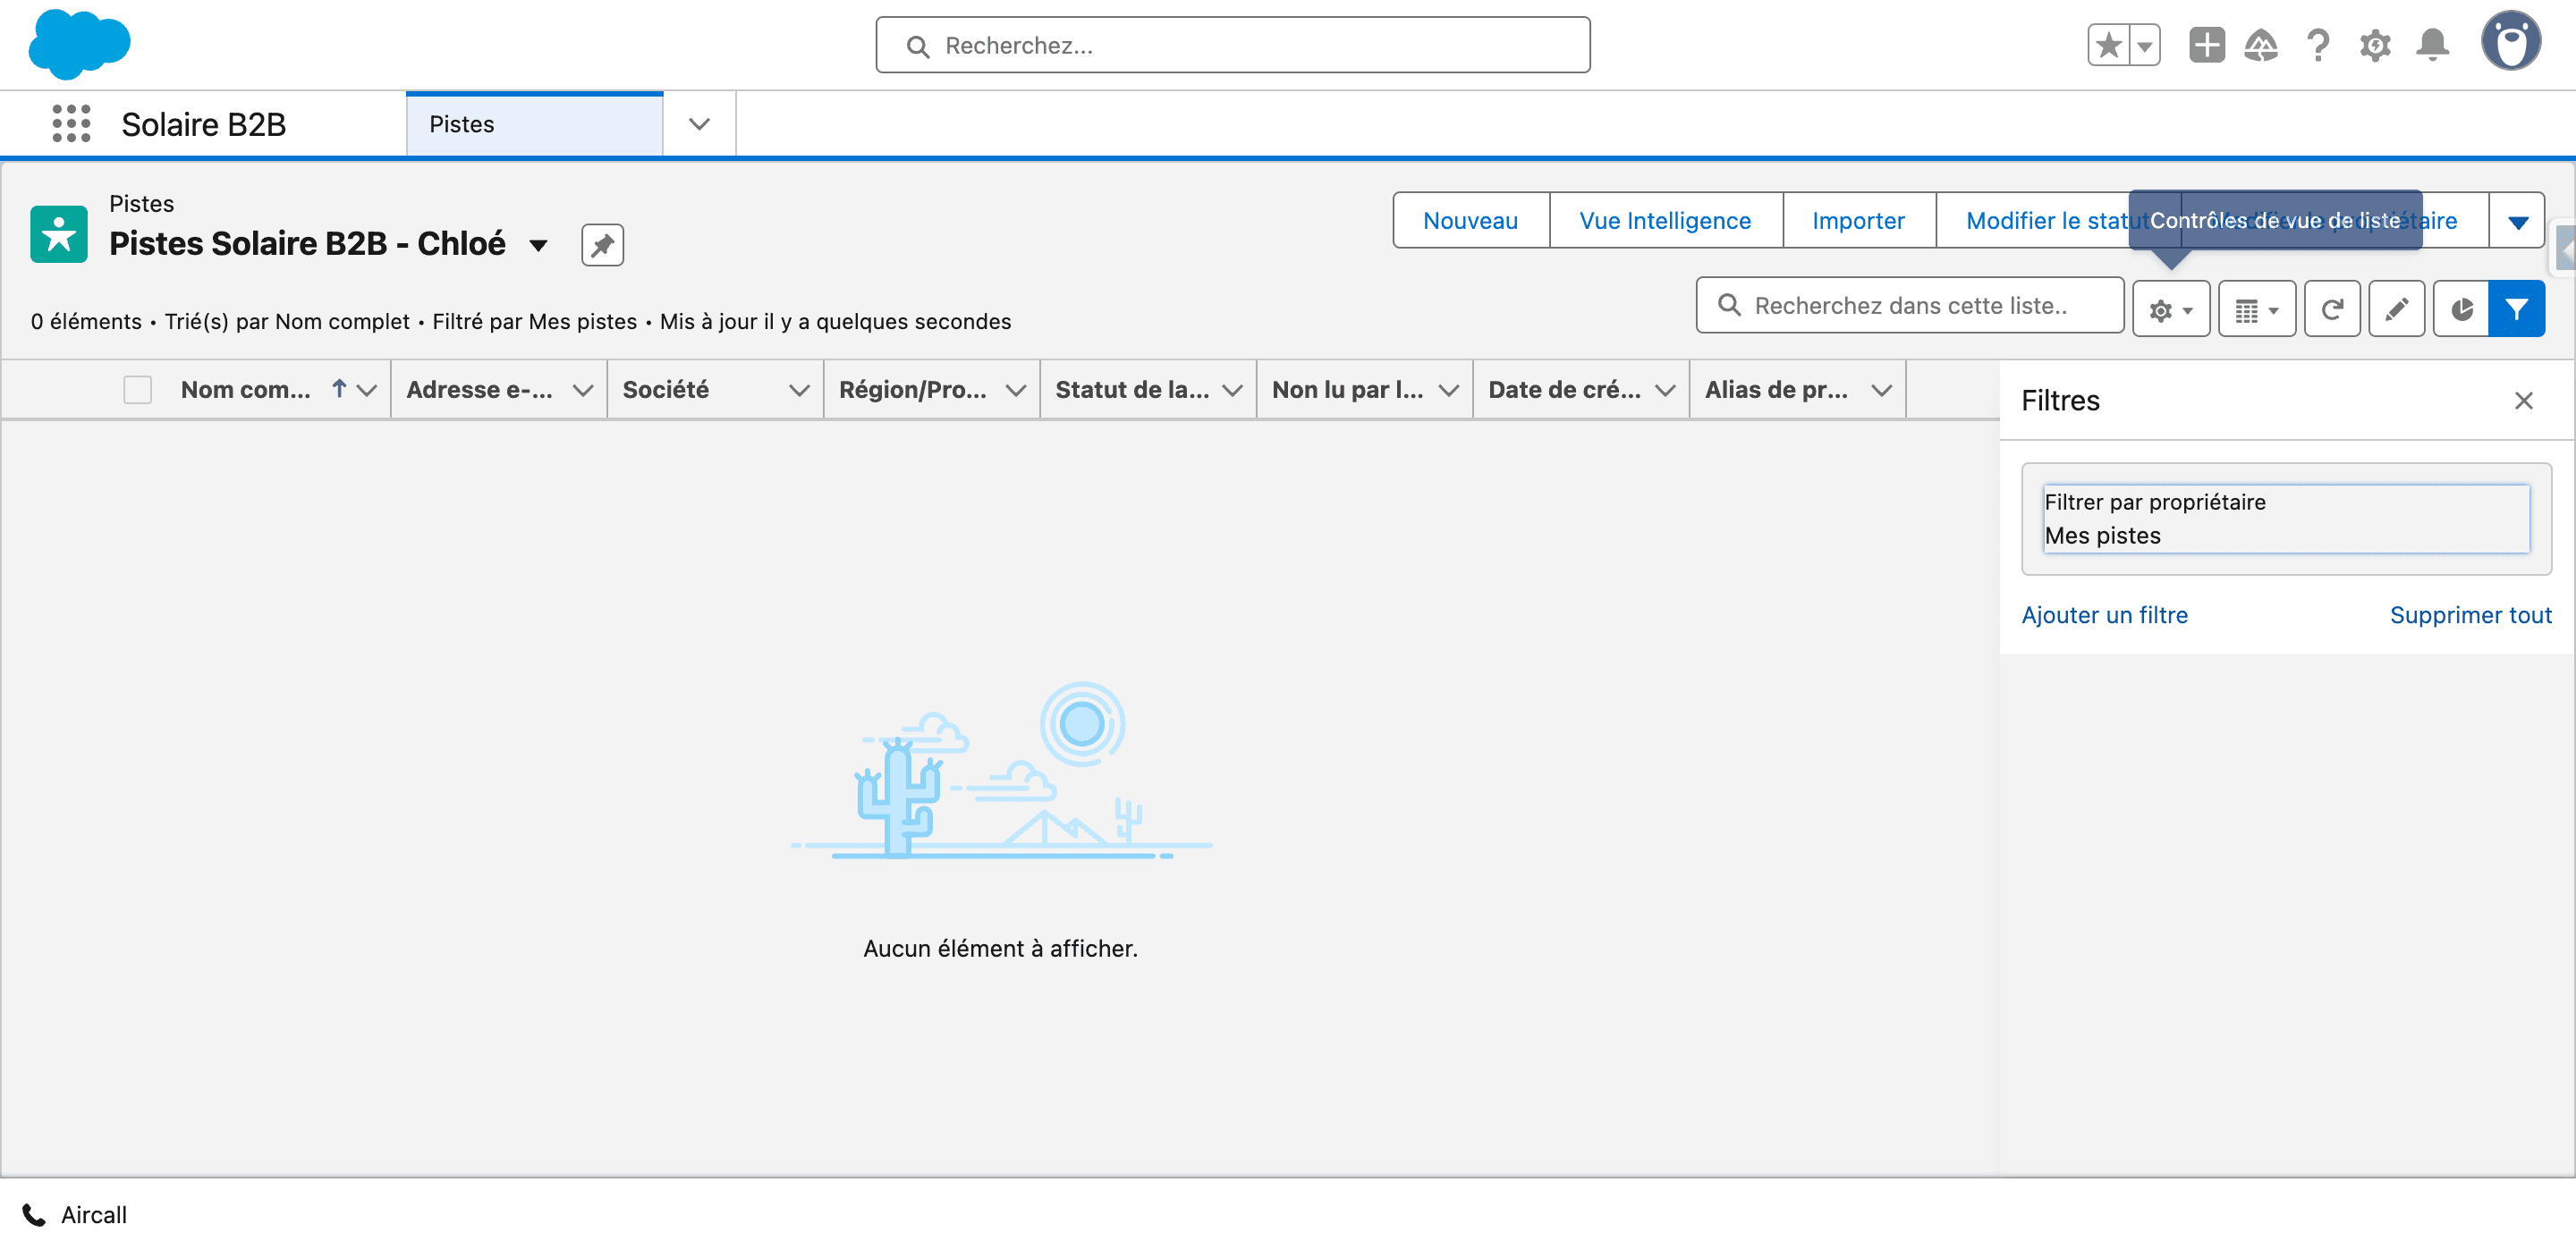The width and height of the screenshot is (2576, 1250).
Task: Open Région/Province column menu
Action: (1016, 390)
